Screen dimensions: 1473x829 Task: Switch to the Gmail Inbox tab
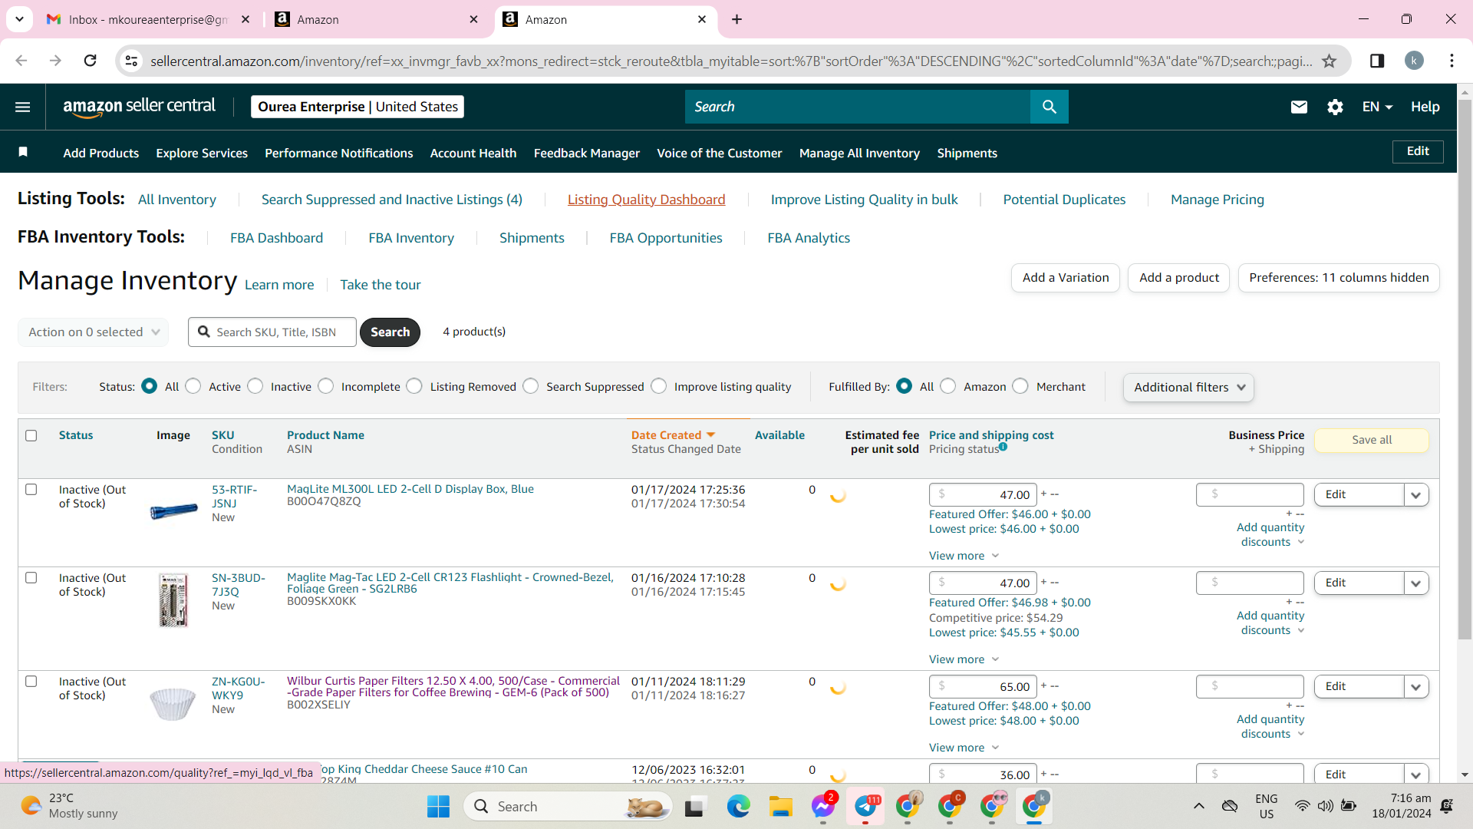[148, 19]
